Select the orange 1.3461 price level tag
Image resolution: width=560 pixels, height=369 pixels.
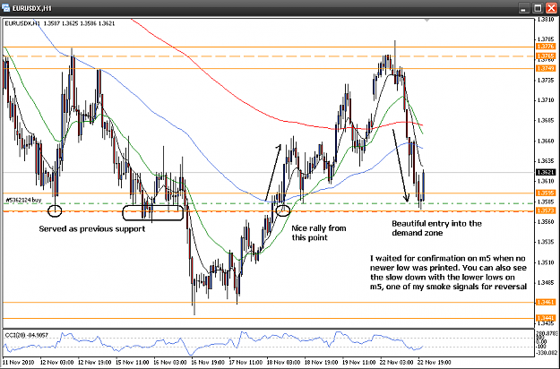(546, 302)
